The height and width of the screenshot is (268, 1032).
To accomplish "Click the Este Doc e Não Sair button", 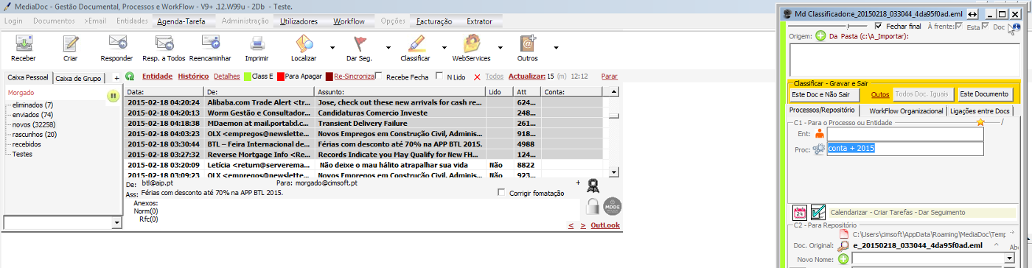I will (x=820, y=94).
